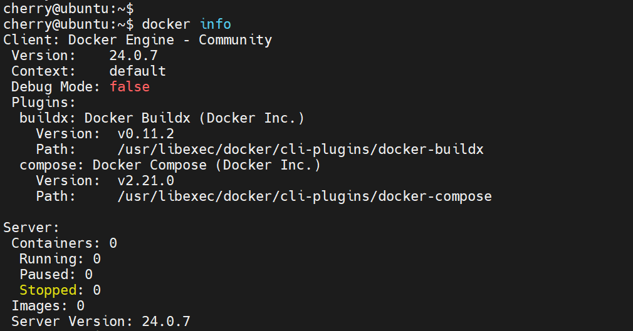The image size is (633, 331).
Task: Click the docker-buildx plugin path
Action: [x=300, y=150]
